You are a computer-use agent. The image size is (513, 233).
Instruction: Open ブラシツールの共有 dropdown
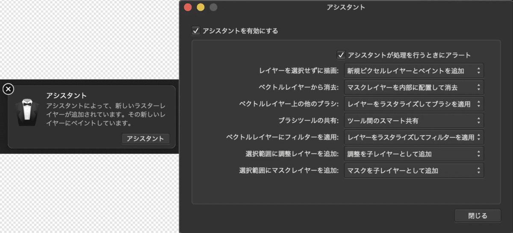pyautogui.click(x=414, y=121)
